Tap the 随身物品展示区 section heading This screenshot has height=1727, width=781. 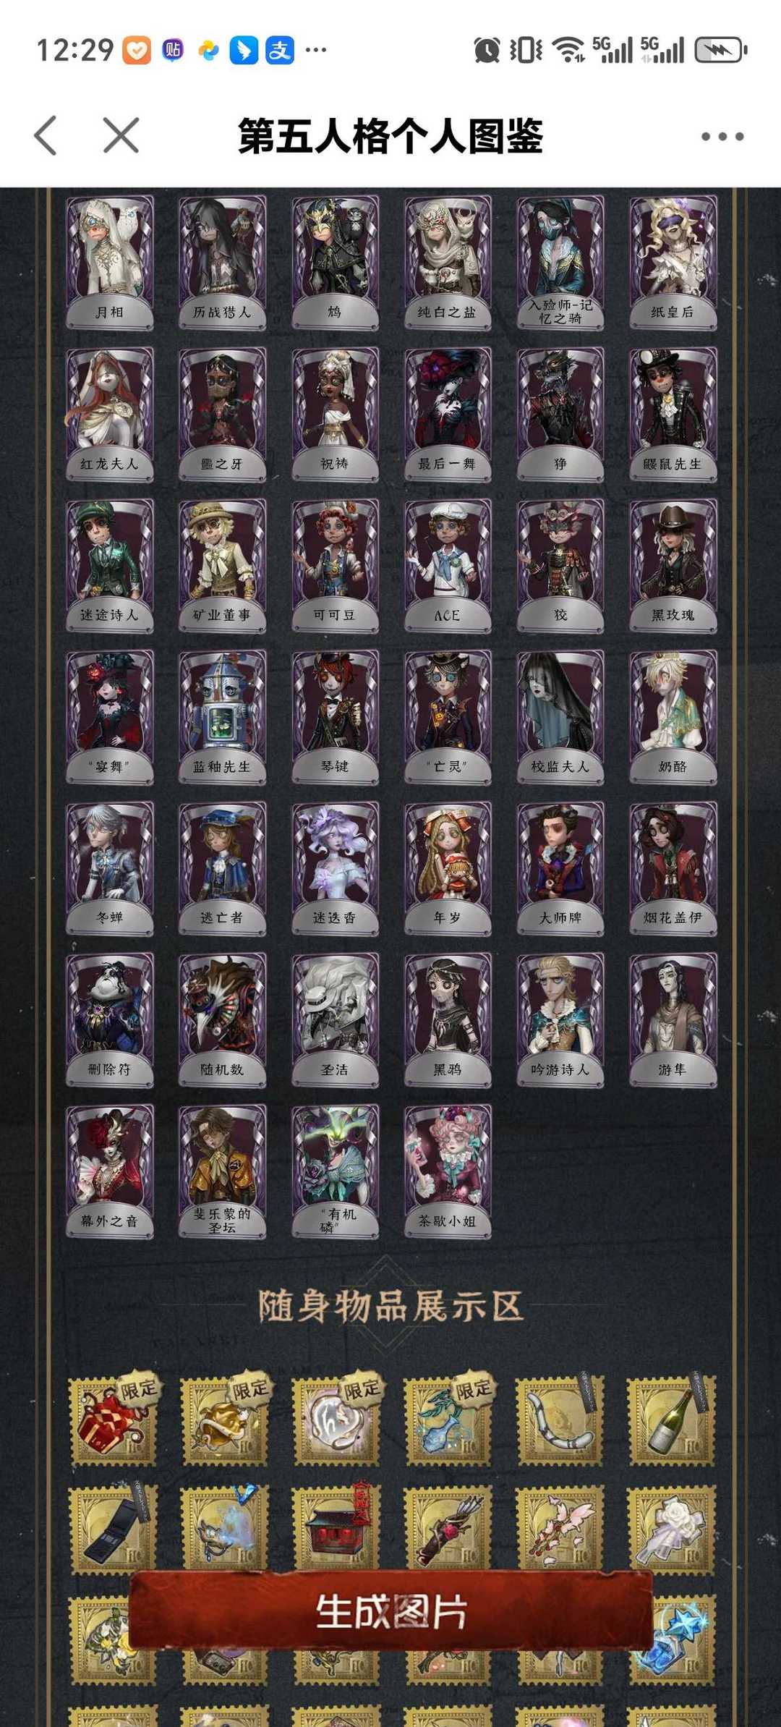tap(390, 1307)
